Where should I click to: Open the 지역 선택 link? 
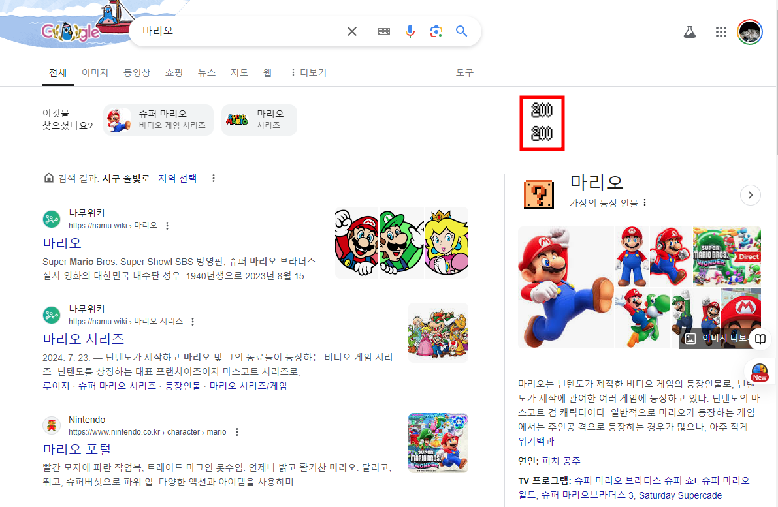click(x=177, y=178)
